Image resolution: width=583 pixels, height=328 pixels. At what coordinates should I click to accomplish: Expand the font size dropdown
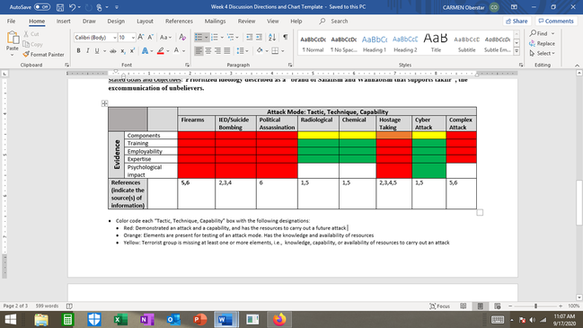133,38
